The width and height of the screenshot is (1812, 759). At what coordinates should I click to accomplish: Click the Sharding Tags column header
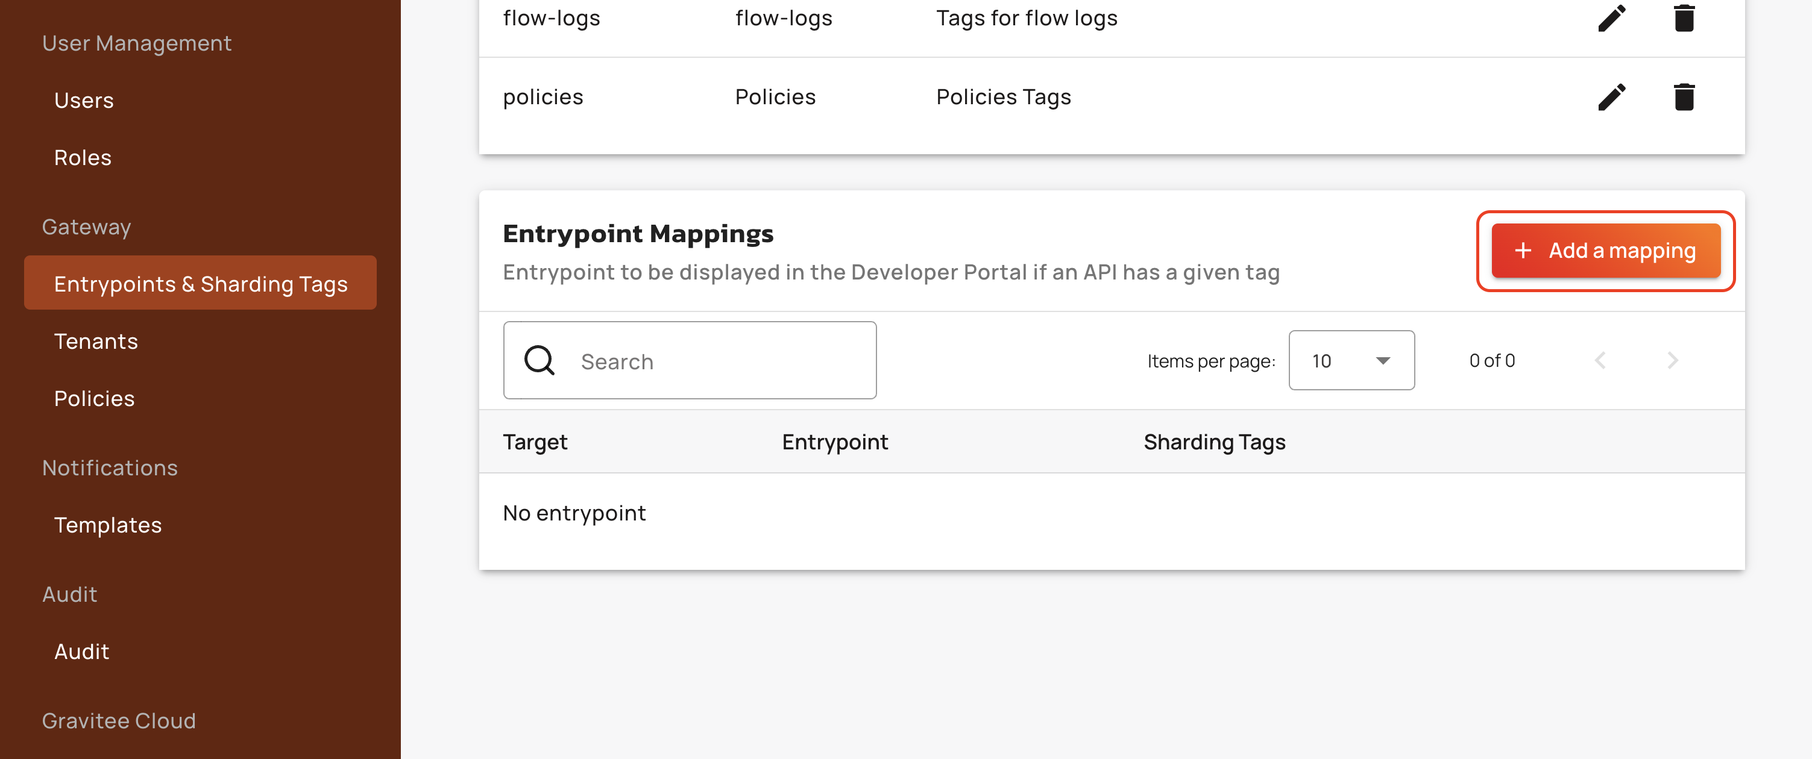click(1214, 442)
